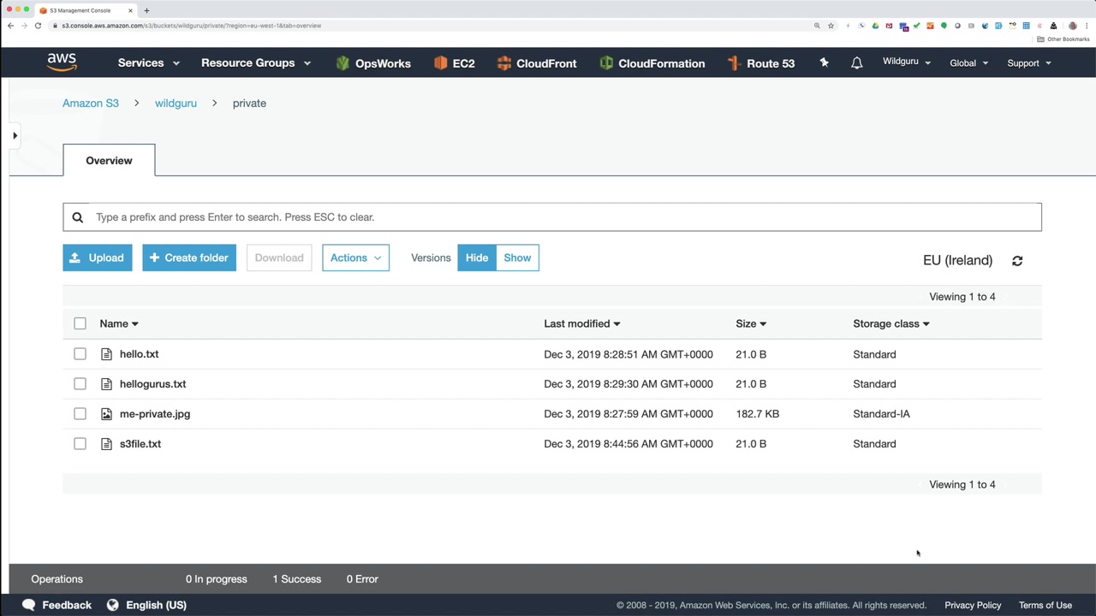
Task: Open the notifications bell
Action: pos(856,63)
